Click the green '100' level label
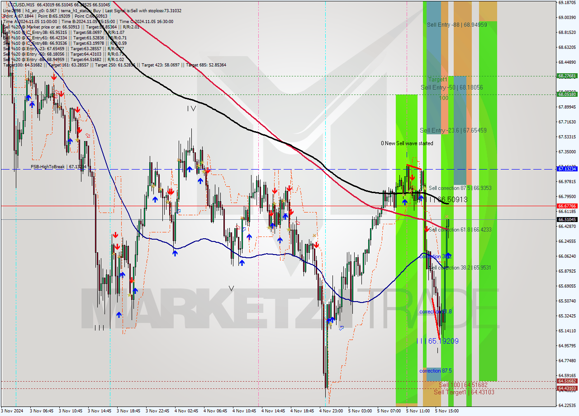 point(444,98)
